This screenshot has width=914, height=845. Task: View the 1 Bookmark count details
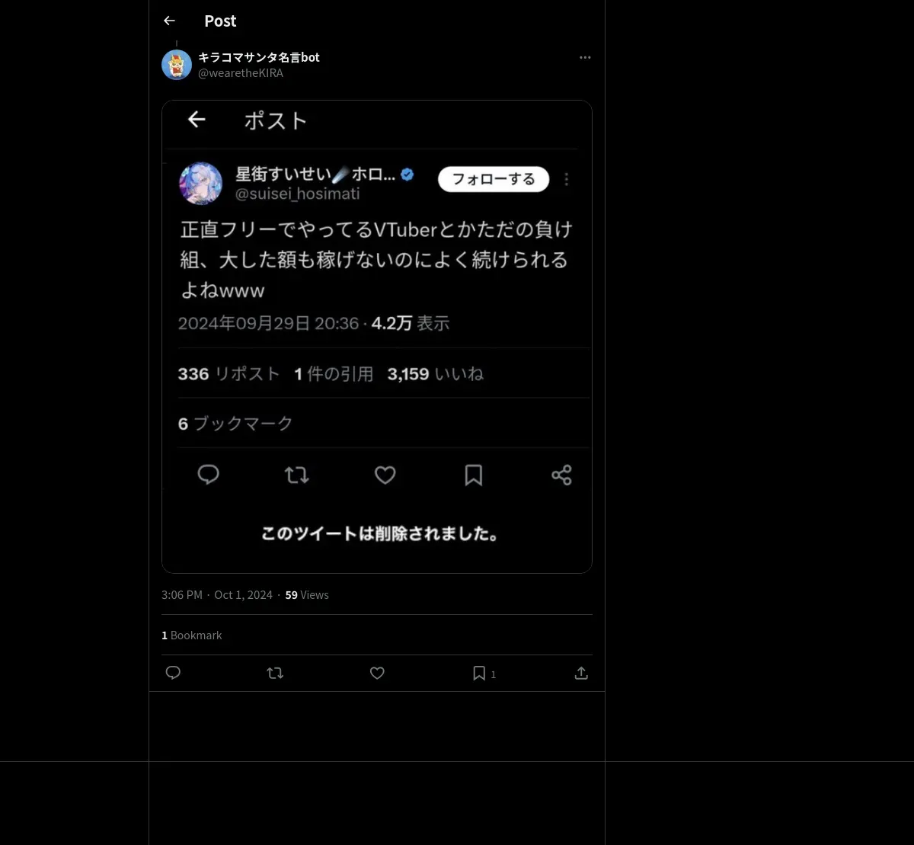coord(192,635)
